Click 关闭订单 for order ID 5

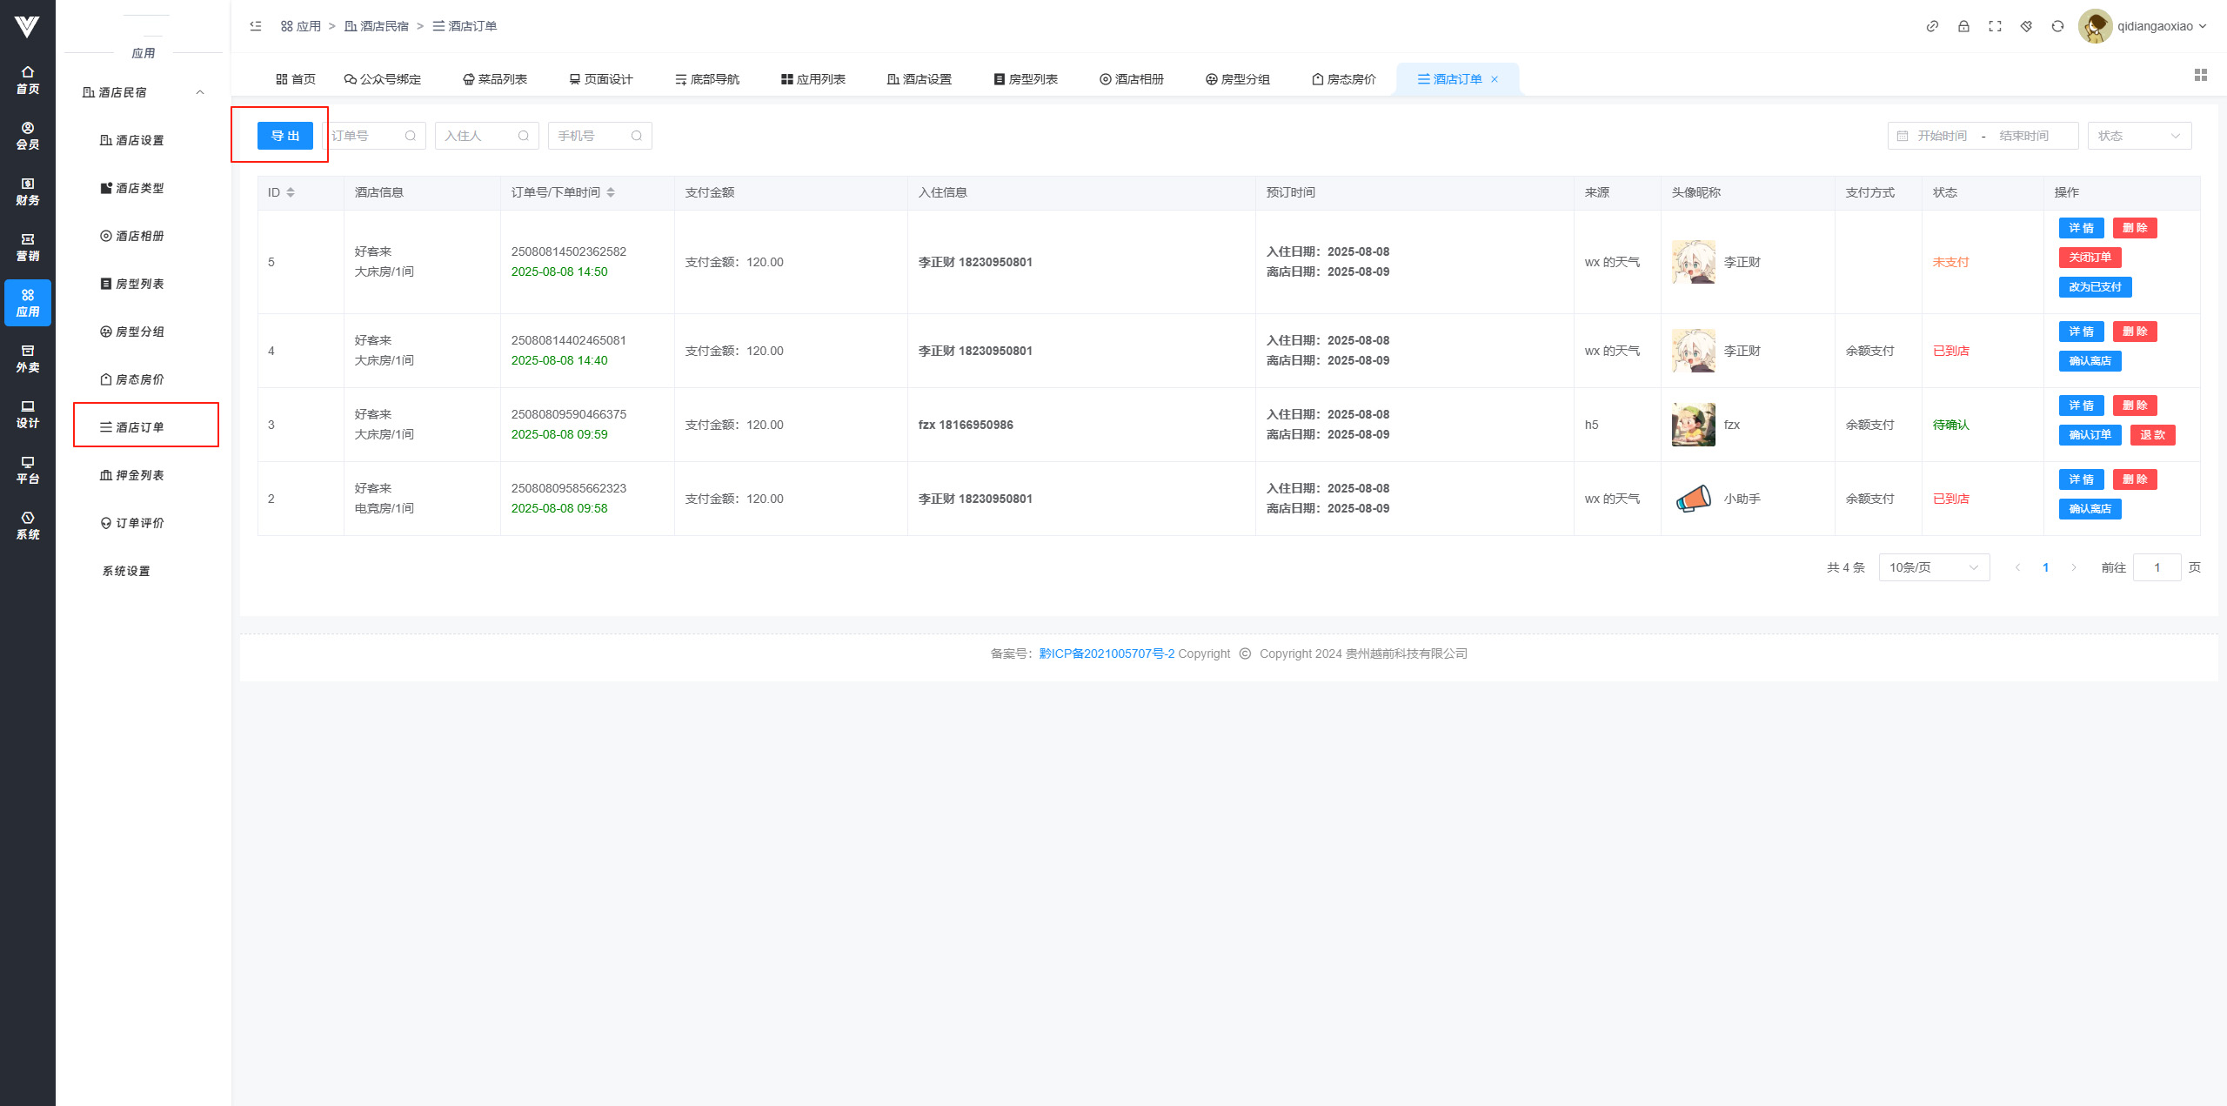click(2090, 258)
